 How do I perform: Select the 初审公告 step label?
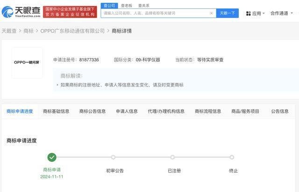pyautogui.click(x=115, y=170)
